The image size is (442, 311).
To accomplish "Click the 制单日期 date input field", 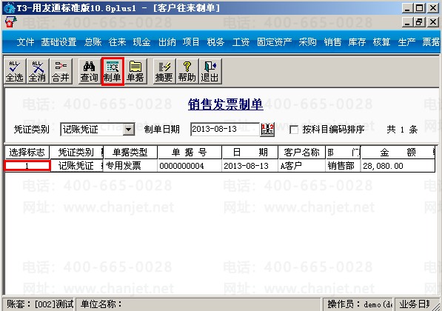I will [x=225, y=130].
